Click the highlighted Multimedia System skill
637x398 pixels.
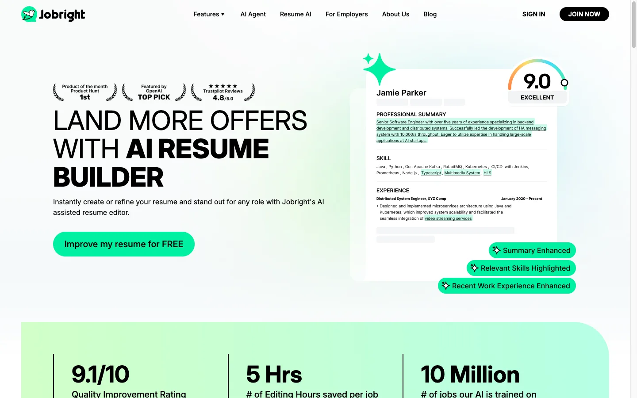[462, 173]
